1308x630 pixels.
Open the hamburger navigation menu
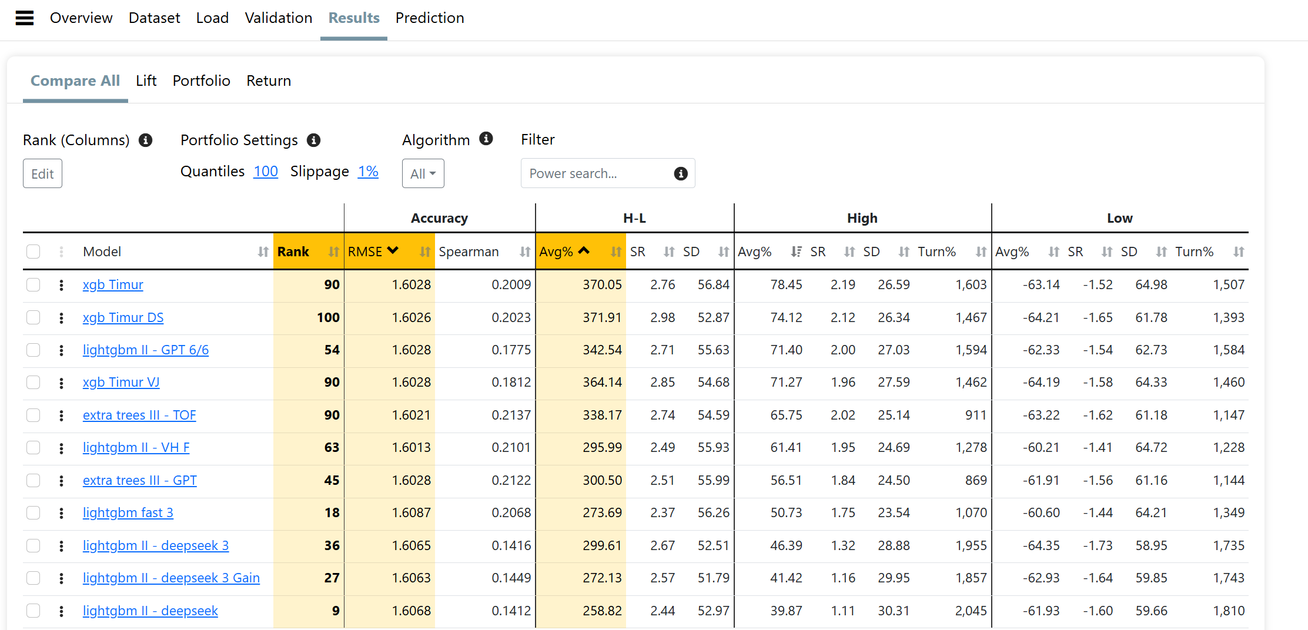tap(24, 18)
